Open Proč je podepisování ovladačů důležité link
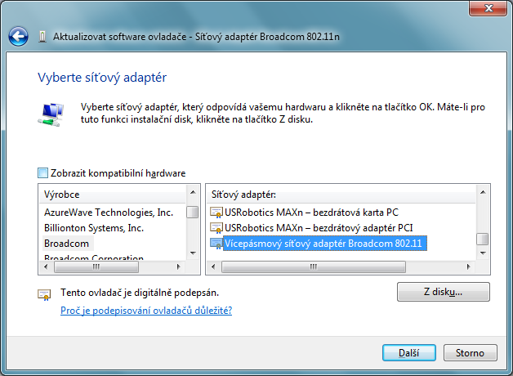This screenshot has height=376, width=513. 146,311
